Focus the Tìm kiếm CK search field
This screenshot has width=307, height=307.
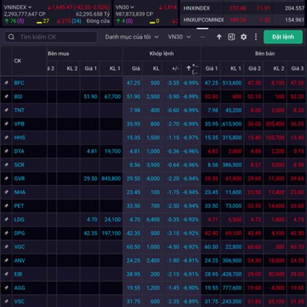point(51,37)
